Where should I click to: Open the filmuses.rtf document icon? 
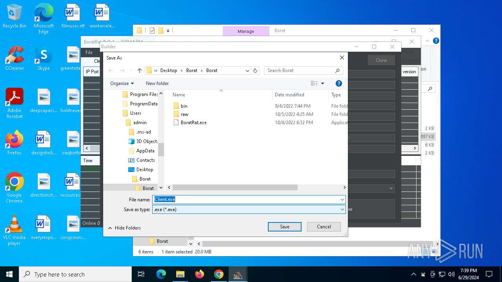pos(73,16)
